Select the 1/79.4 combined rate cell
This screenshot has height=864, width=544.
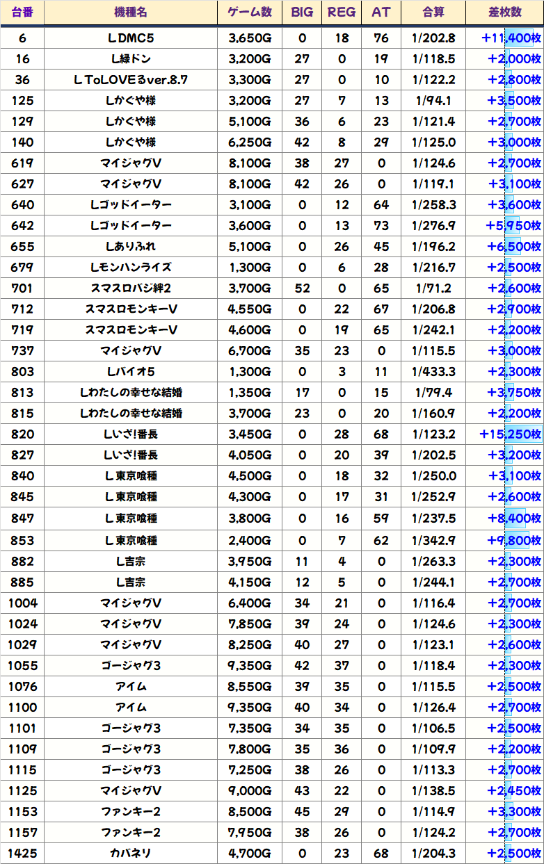pos(434,393)
